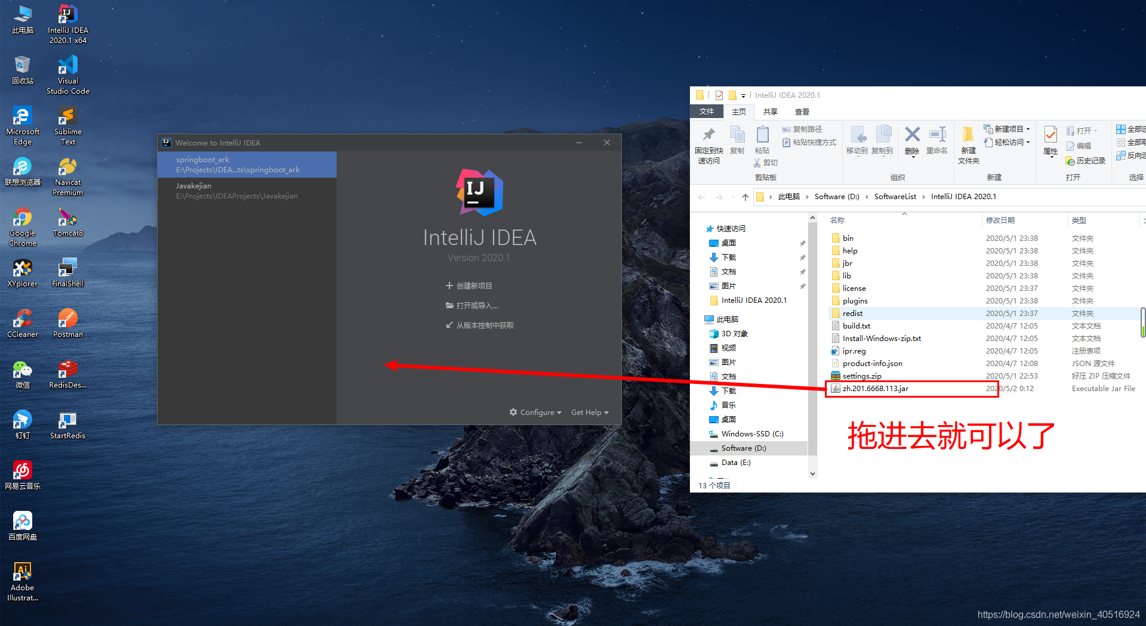Select the 回收站 recycle bin icon

tap(23, 70)
